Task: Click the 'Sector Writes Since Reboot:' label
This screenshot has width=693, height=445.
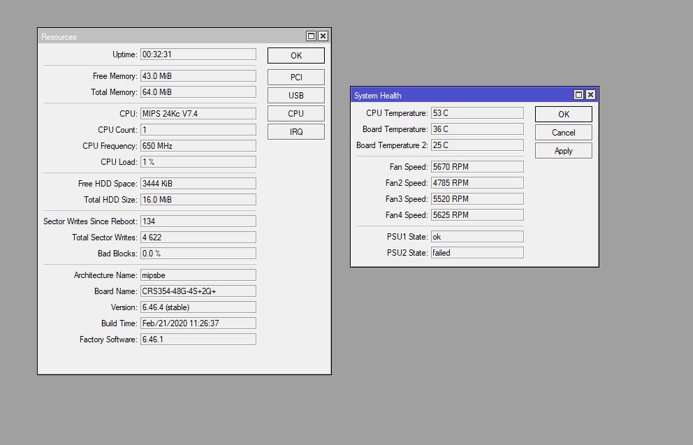Action: click(x=90, y=221)
